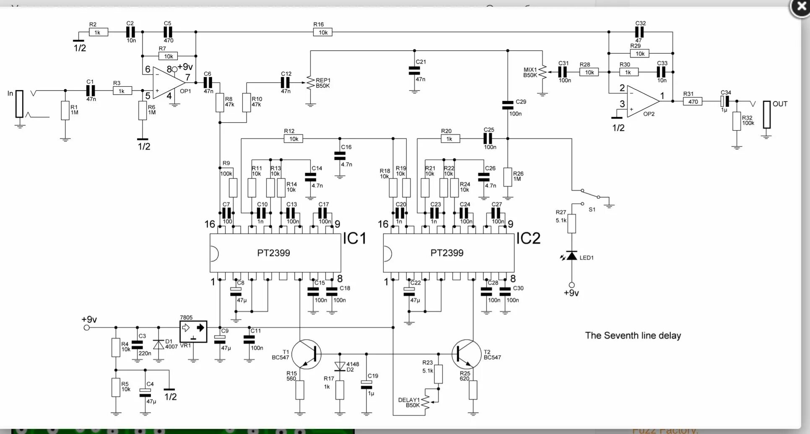The width and height of the screenshot is (810, 434).
Task: Click the OUT jack label
Action: (780, 104)
